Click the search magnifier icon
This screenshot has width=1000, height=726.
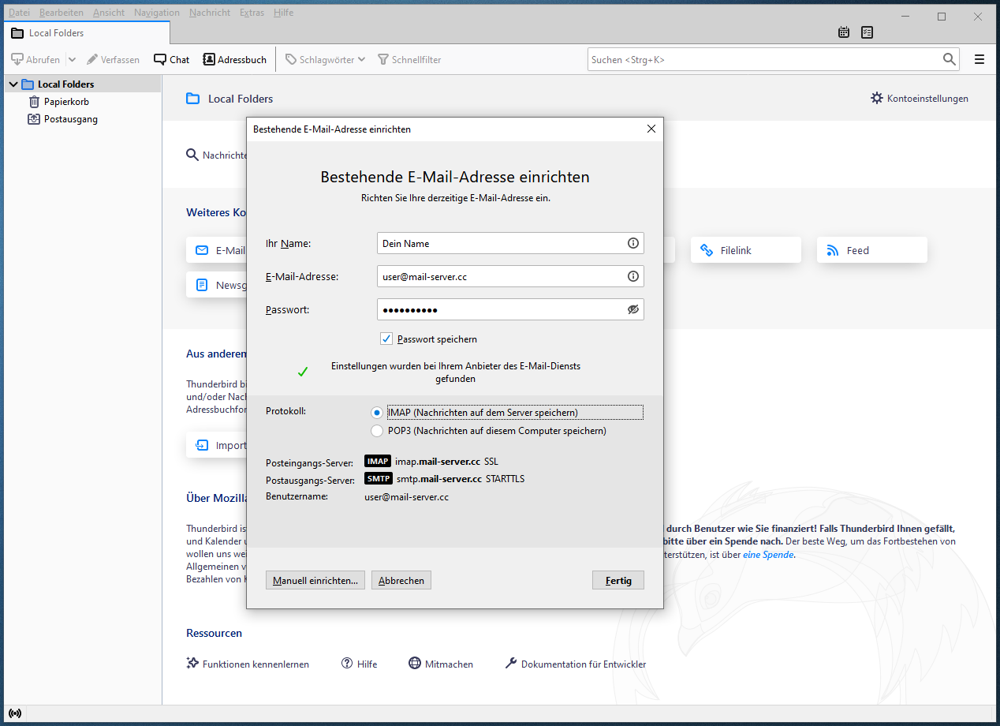[x=950, y=59]
